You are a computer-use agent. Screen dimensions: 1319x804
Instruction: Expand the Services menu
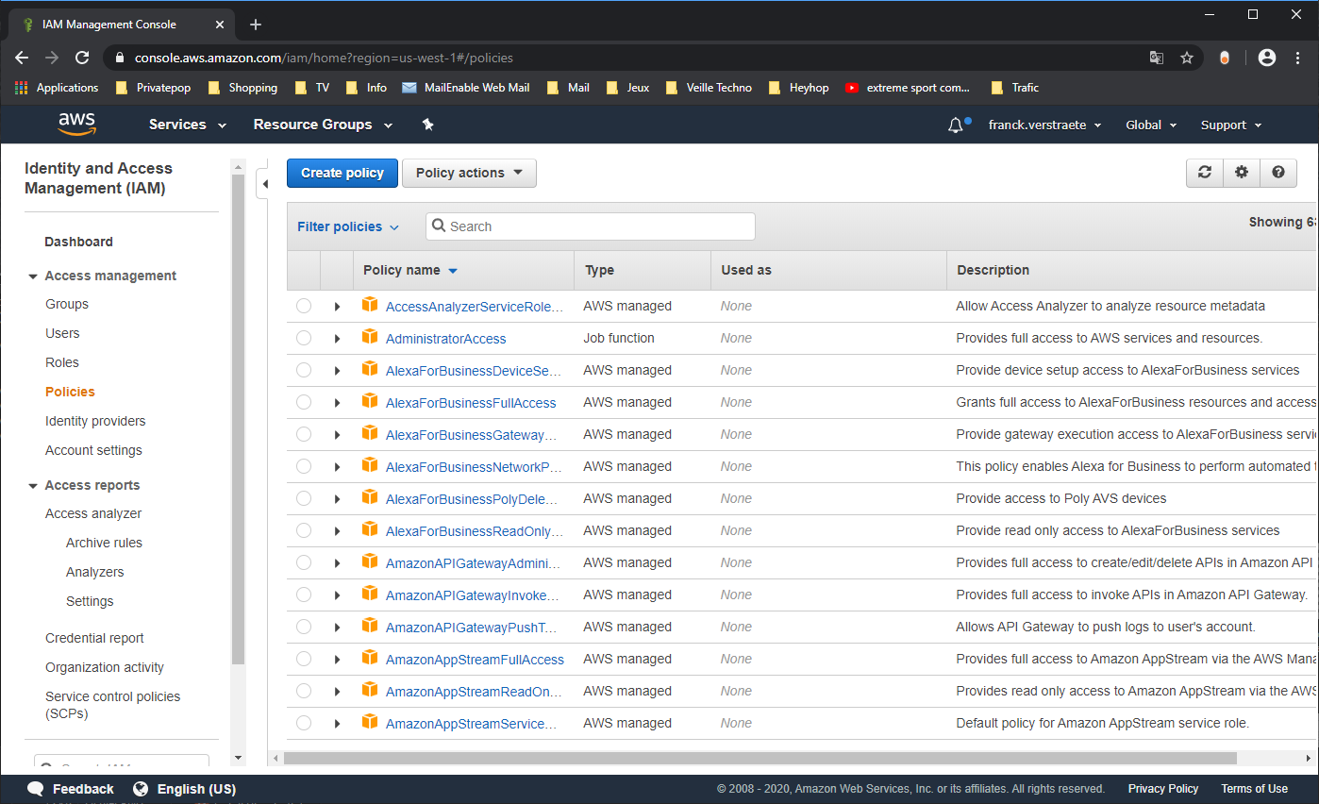point(188,125)
